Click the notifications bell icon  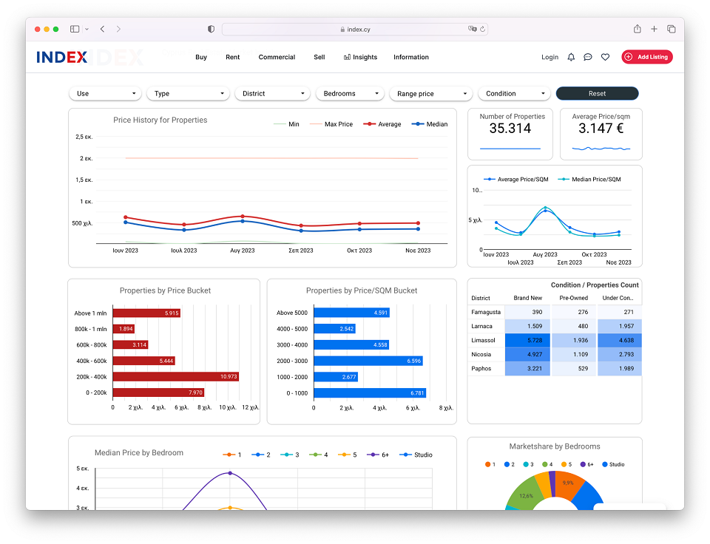[x=571, y=57]
